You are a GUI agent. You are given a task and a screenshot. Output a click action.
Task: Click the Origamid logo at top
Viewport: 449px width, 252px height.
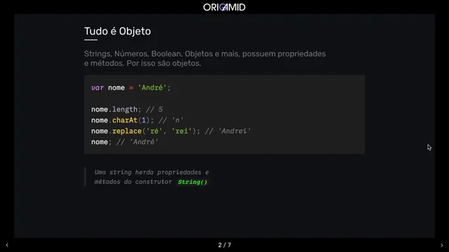tap(224, 7)
